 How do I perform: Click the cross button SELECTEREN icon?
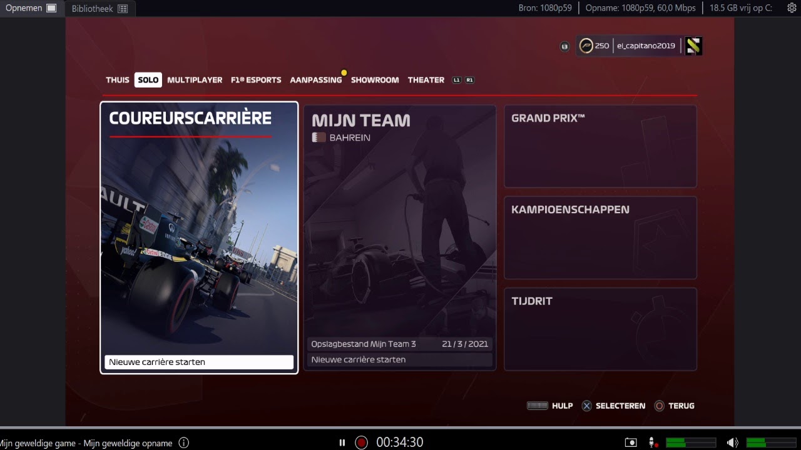(586, 406)
